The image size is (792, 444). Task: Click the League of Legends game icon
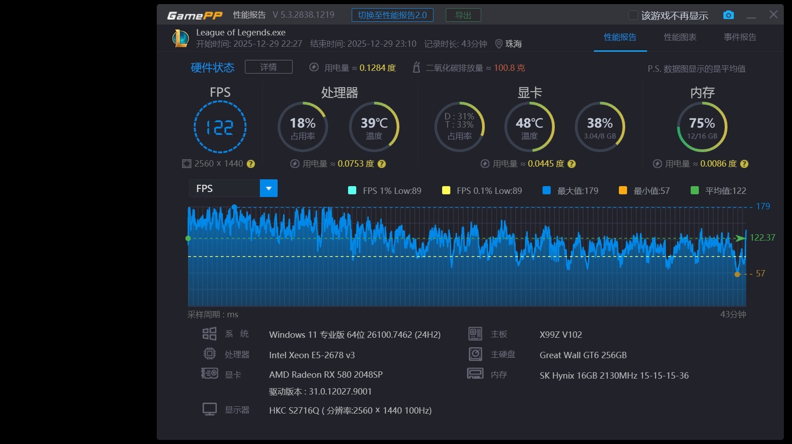[180, 38]
